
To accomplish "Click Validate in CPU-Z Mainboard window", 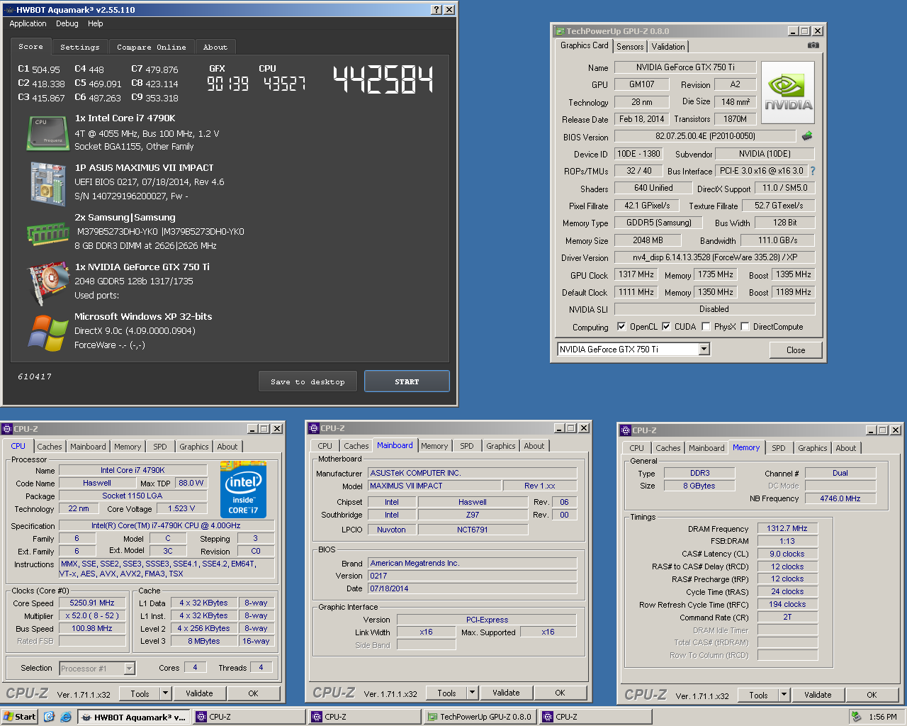I will [506, 693].
